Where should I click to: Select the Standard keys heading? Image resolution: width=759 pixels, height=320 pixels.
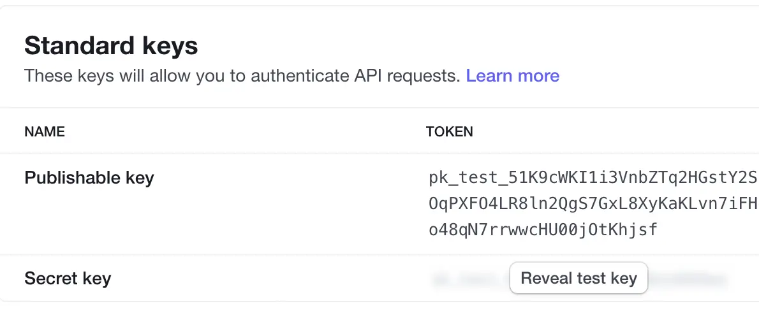point(111,46)
